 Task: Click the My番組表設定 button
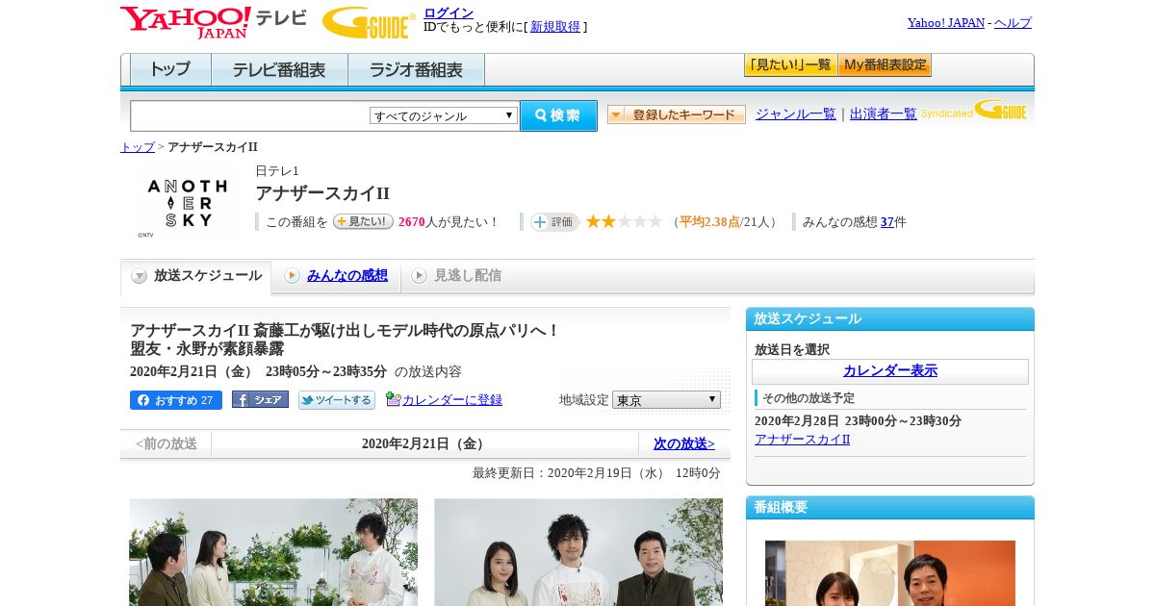885,65
